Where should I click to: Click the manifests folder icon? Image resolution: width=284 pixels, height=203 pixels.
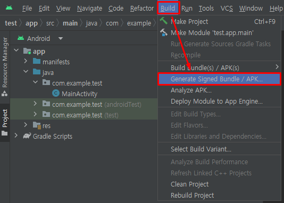(37, 61)
